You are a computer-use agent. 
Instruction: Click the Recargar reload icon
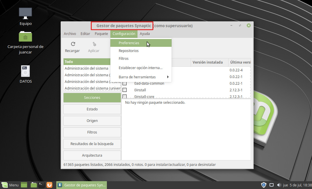tap(73, 44)
